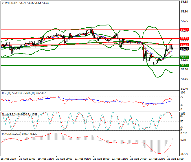This screenshot has height=162, width=191.
Task: Click the 23 Aug 04:00 time label
Action: pos(138,159)
